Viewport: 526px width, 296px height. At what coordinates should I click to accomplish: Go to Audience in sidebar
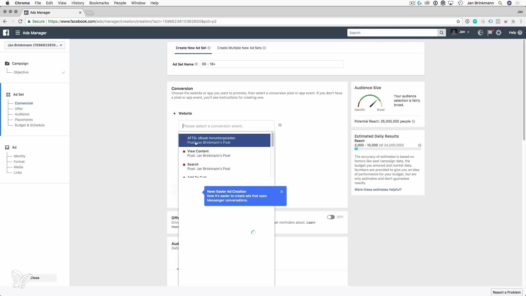tap(22, 114)
